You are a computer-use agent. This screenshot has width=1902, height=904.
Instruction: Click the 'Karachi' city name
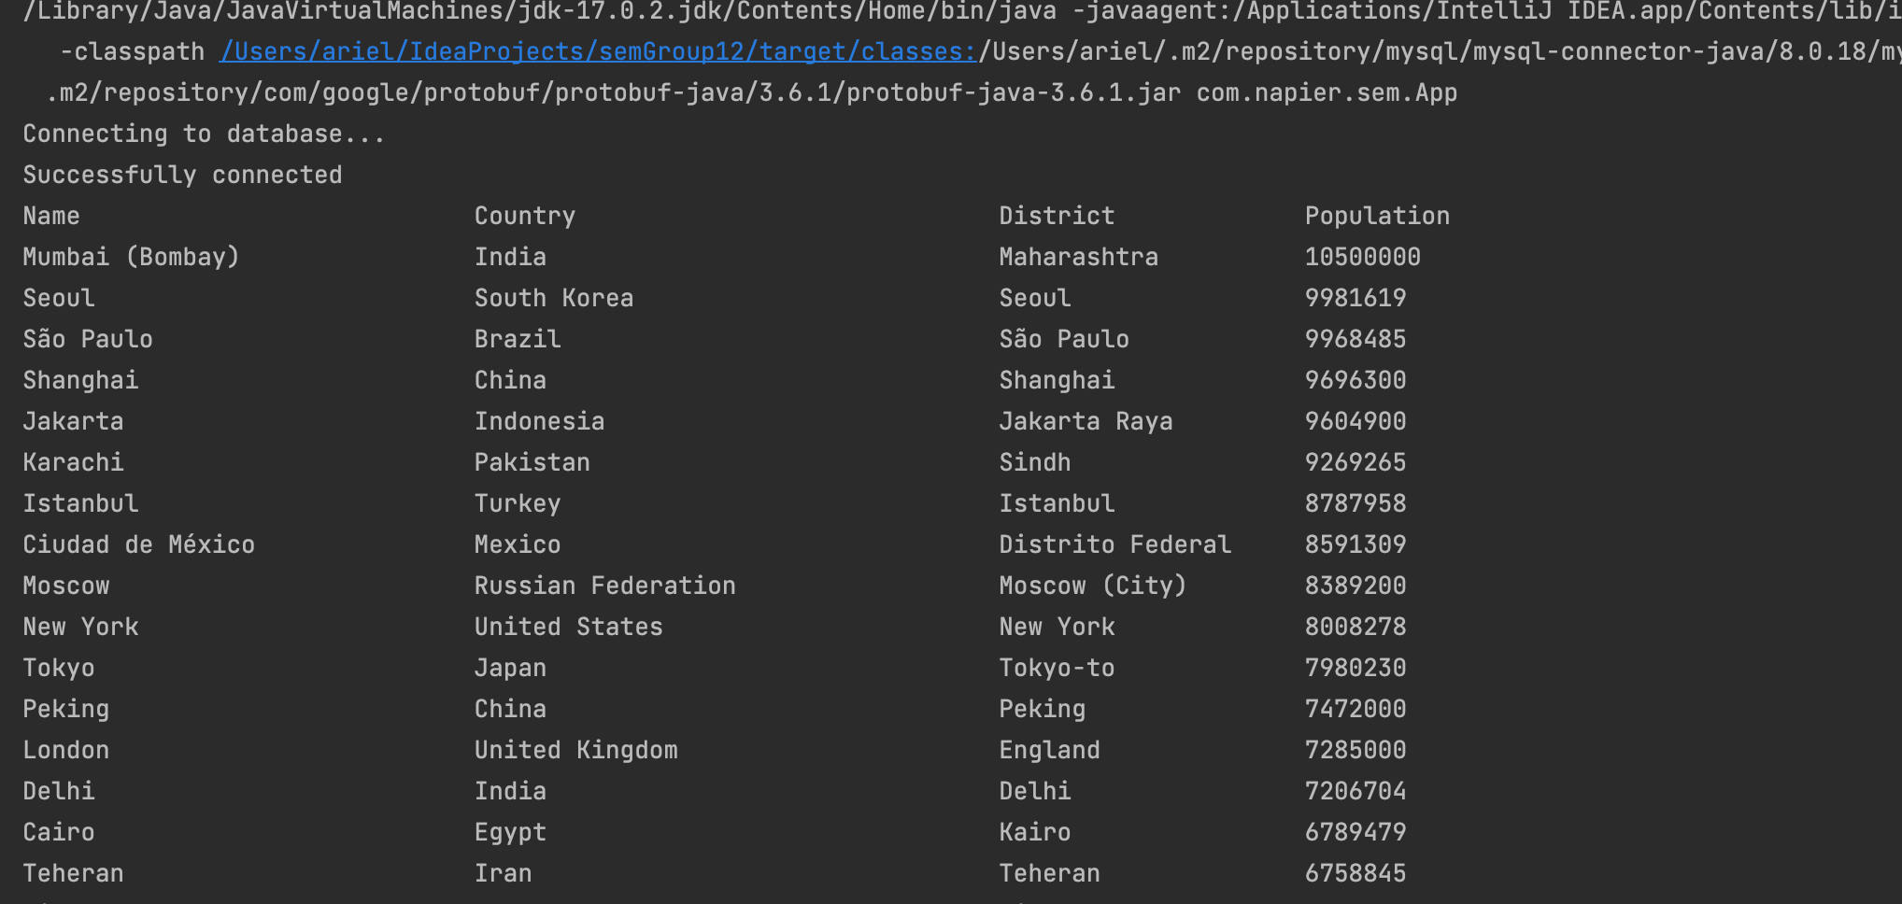[x=73, y=462]
